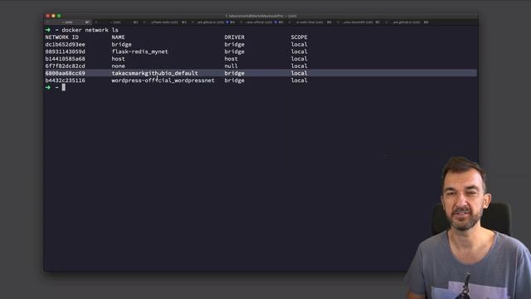
Task: Click the NETWORK ID column header
Action: [61, 37]
